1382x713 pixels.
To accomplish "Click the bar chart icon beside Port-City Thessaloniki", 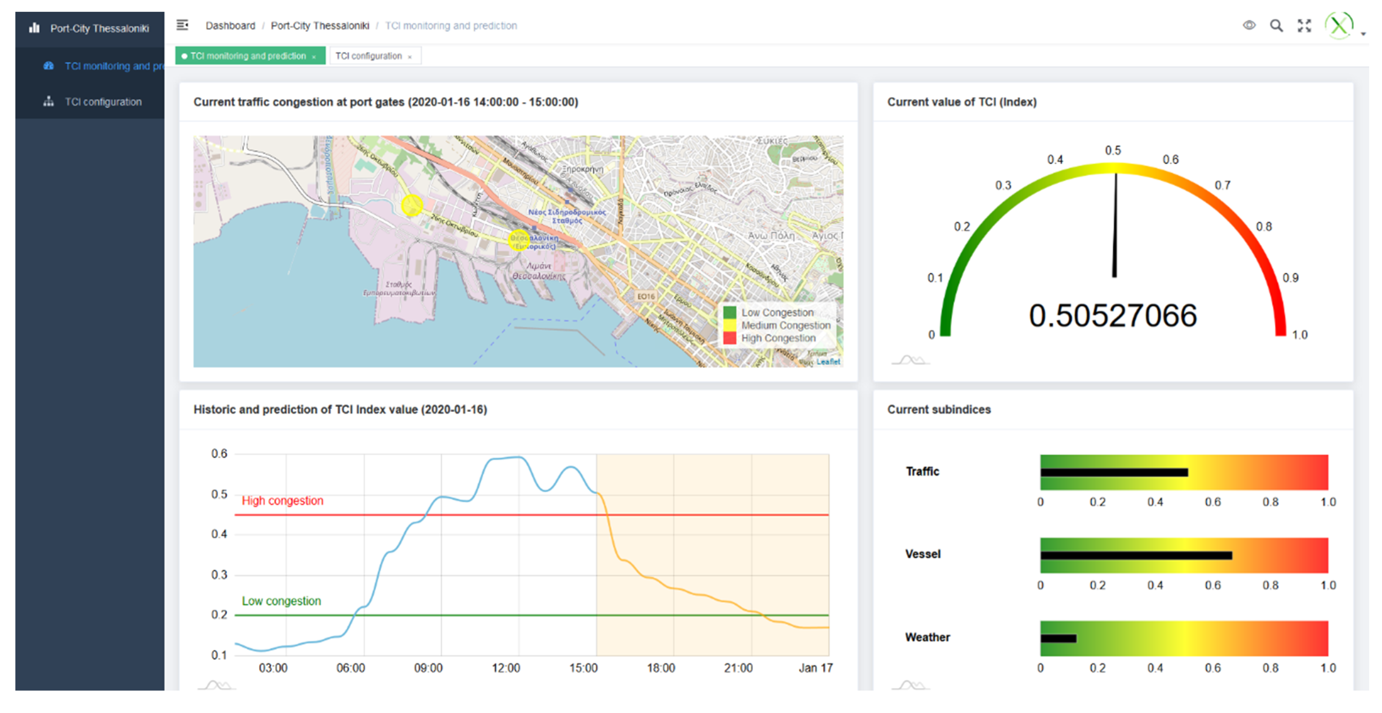I will point(35,28).
